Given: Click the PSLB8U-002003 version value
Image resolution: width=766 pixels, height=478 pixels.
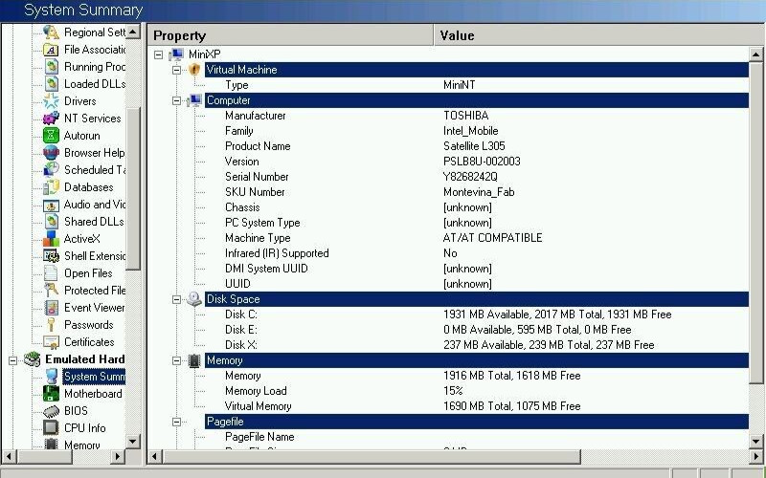Looking at the screenshot, I should (x=482, y=162).
